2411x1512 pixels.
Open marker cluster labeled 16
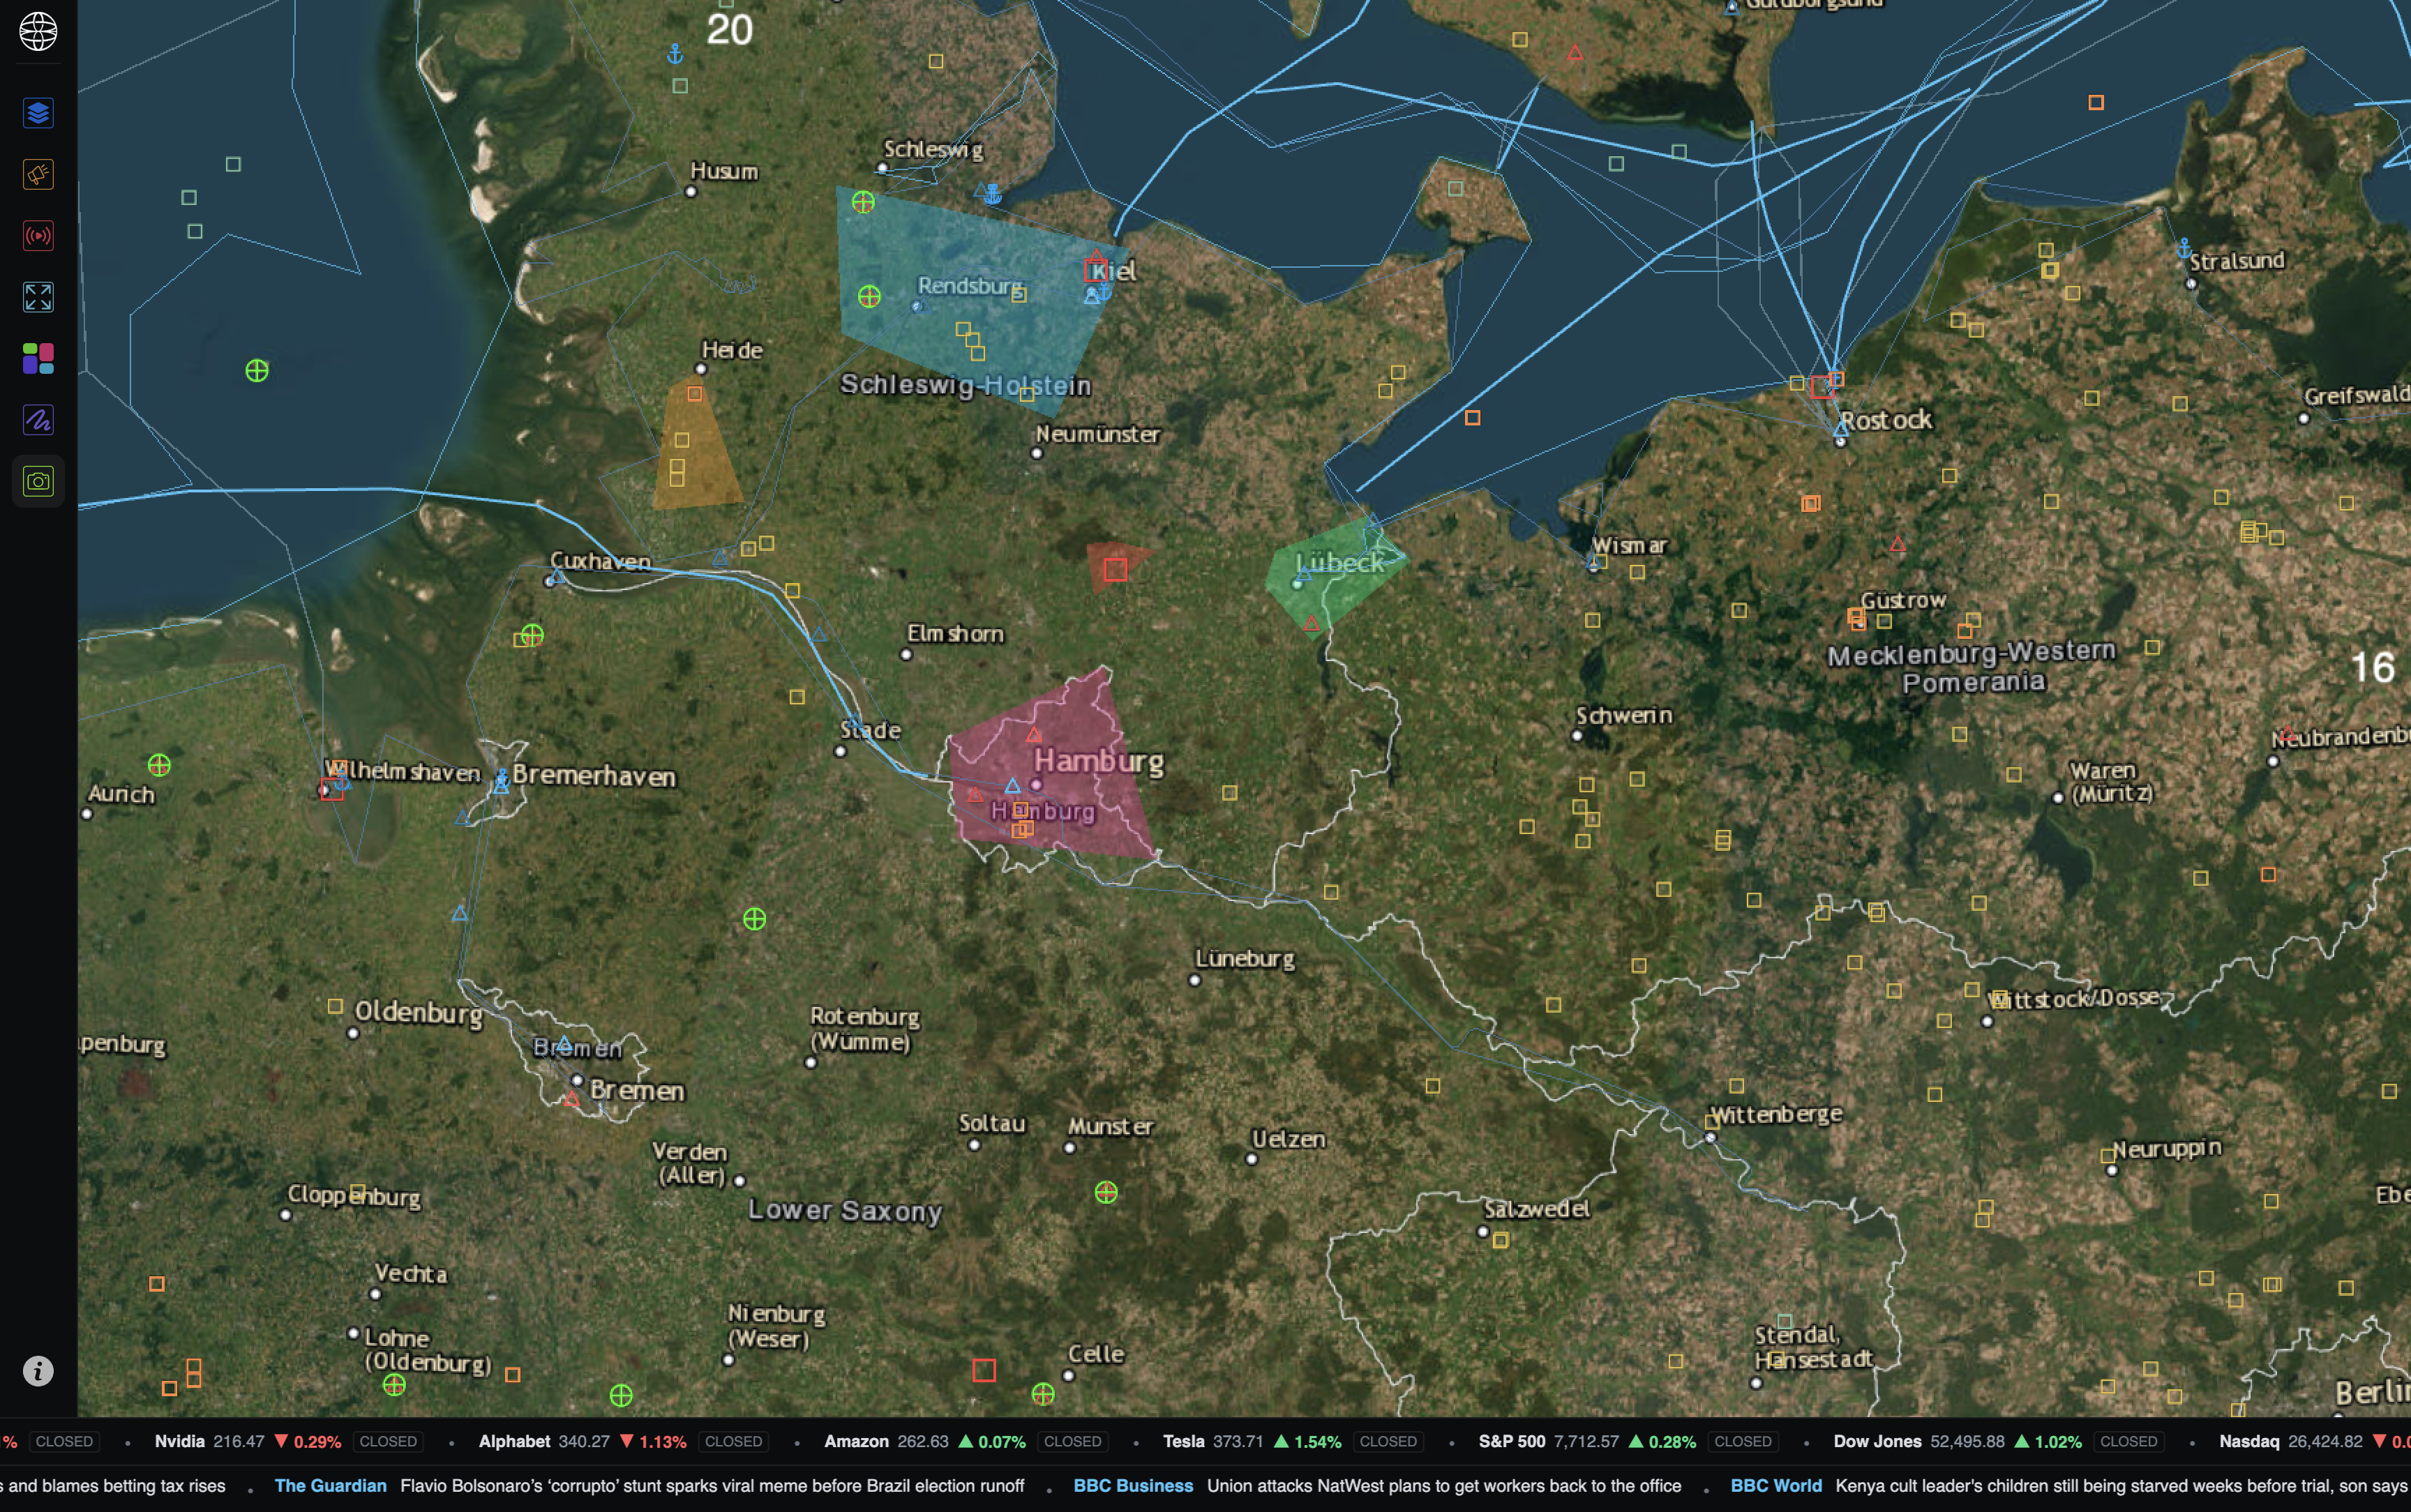(2373, 668)
